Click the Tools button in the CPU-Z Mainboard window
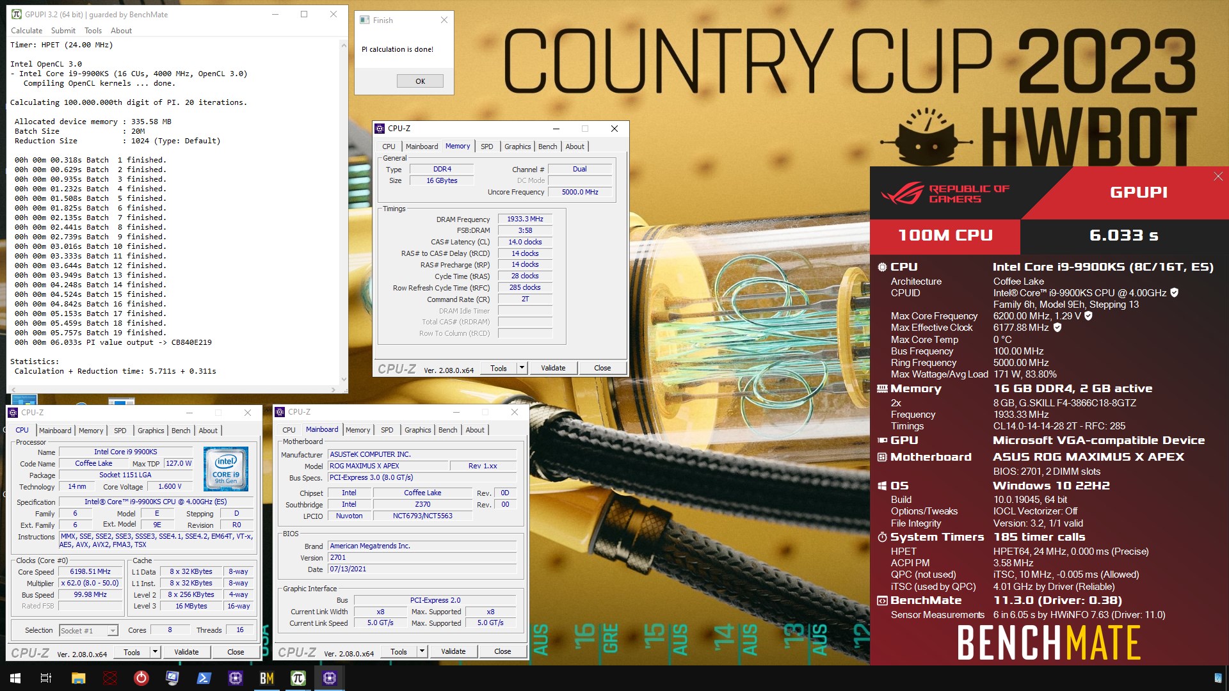Image resolution: width=1229 pixels, height=691 pixels. [x=399, y=651]
